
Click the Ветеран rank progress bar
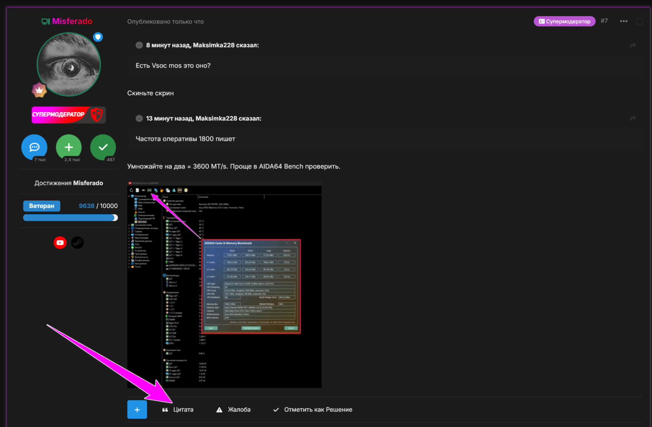70,217
